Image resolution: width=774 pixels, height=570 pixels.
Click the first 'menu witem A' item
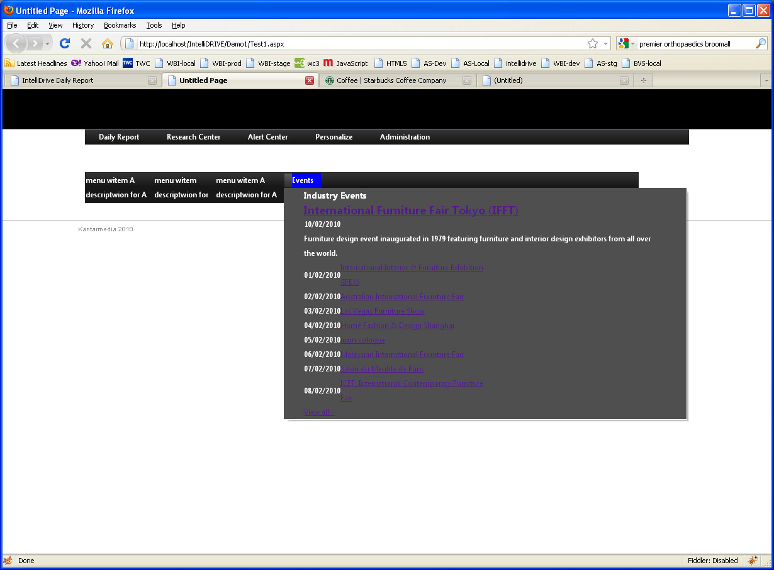coord(110,180)
